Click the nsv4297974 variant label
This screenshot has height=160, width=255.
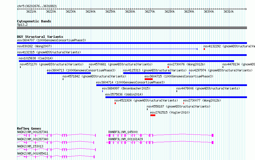point(221,70)
